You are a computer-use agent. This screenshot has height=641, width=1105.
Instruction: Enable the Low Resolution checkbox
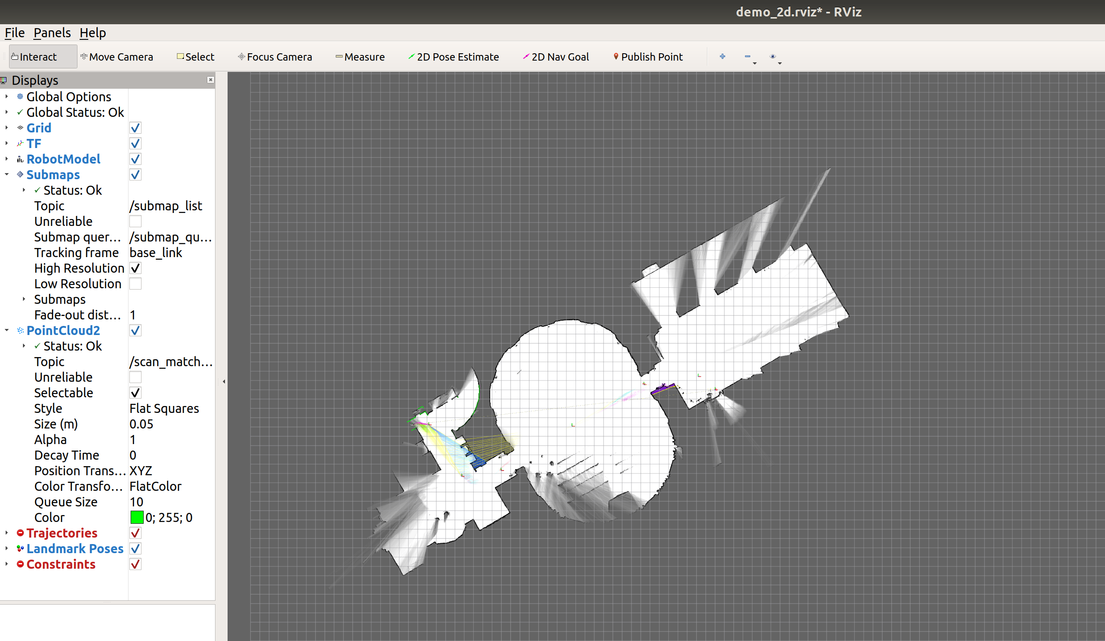tap(135, 284)
